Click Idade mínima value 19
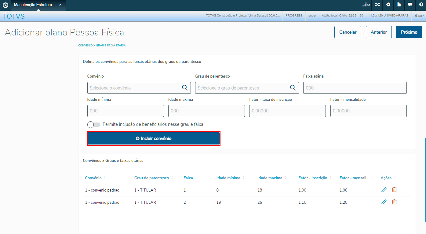Screen dimensions: 426x234 tap(219, 202)
